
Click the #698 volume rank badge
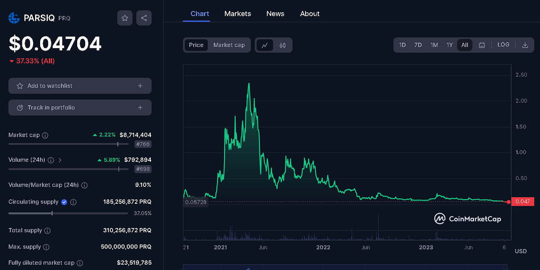point(143,169)
